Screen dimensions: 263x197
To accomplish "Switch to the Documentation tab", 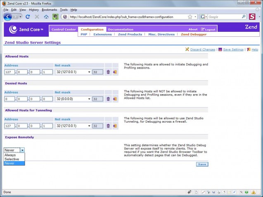I will click(x=121, y=29).
